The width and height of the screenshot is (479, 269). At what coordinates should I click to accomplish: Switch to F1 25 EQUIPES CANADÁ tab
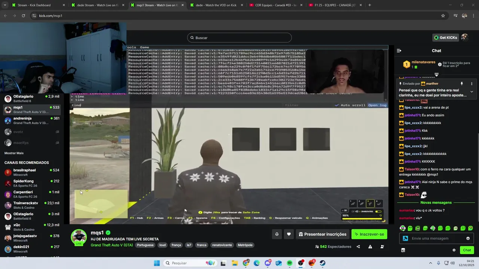click(x=335, y=5)
